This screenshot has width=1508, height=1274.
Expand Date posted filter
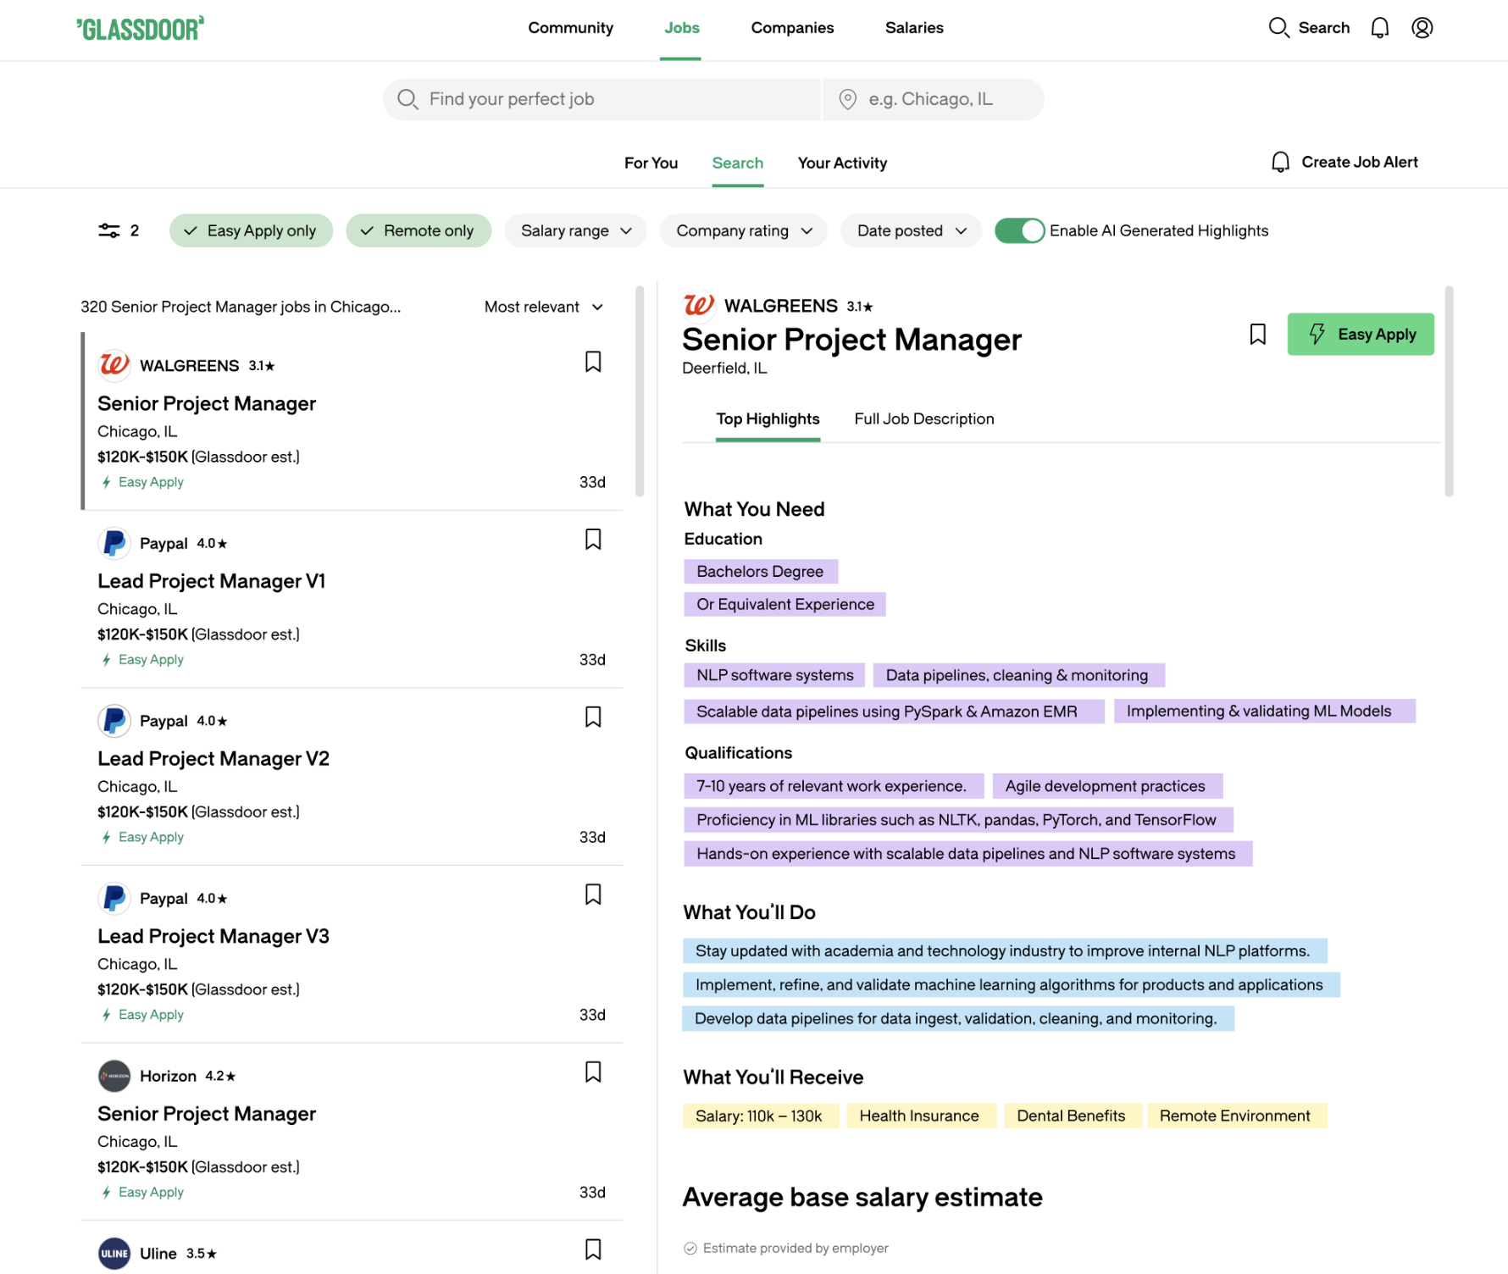click(x=911, y=230)
